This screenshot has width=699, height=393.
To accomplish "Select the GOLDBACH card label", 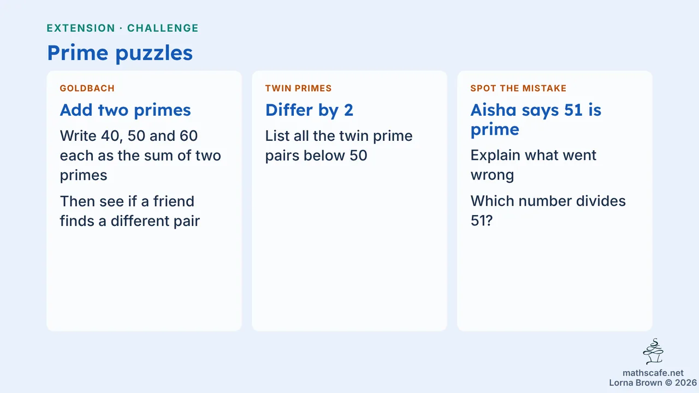I will [87, 88].
